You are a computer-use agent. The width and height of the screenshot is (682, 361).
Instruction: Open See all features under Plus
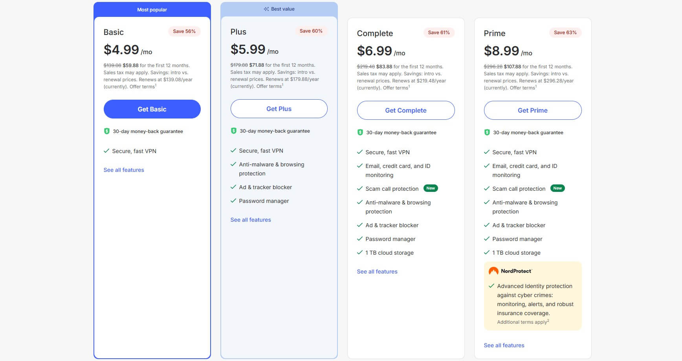pos(250,219)
